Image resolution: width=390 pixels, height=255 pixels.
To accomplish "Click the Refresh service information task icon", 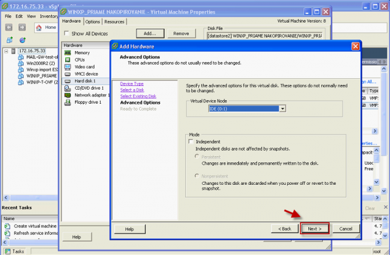I will point(7,233).
